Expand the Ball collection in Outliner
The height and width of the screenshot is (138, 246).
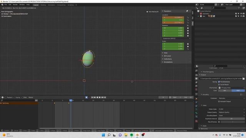198,16
